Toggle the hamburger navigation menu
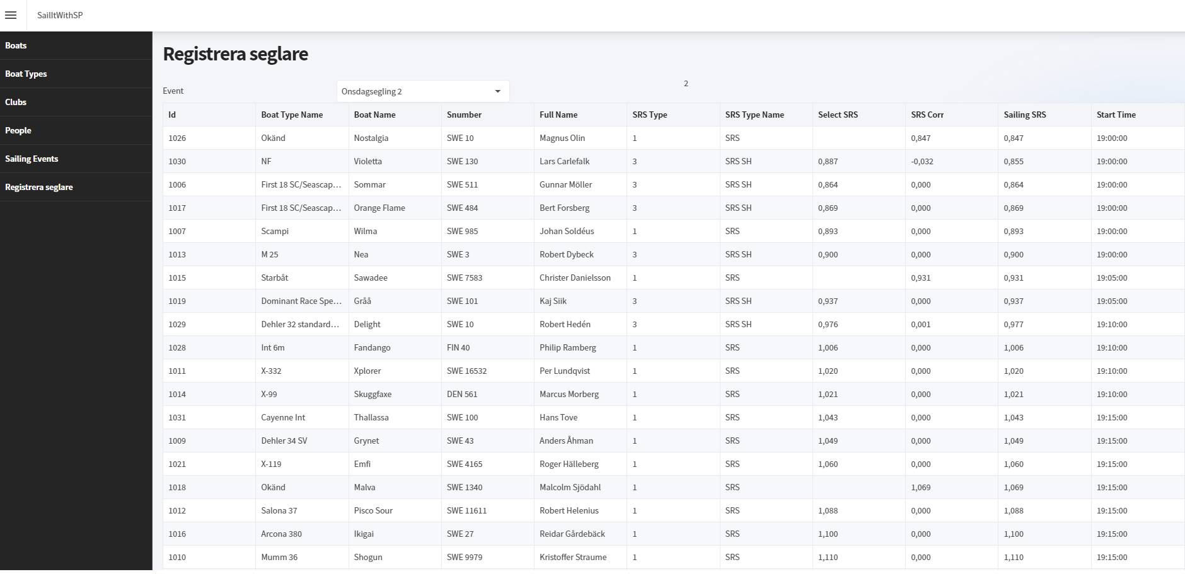 tap(11, 15)
